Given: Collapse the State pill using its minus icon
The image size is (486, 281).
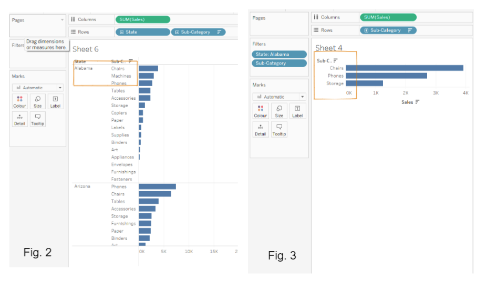Looking at the screenshot, I should point(122,32).
